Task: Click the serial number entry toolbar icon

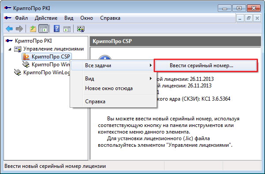Action: 81,29
